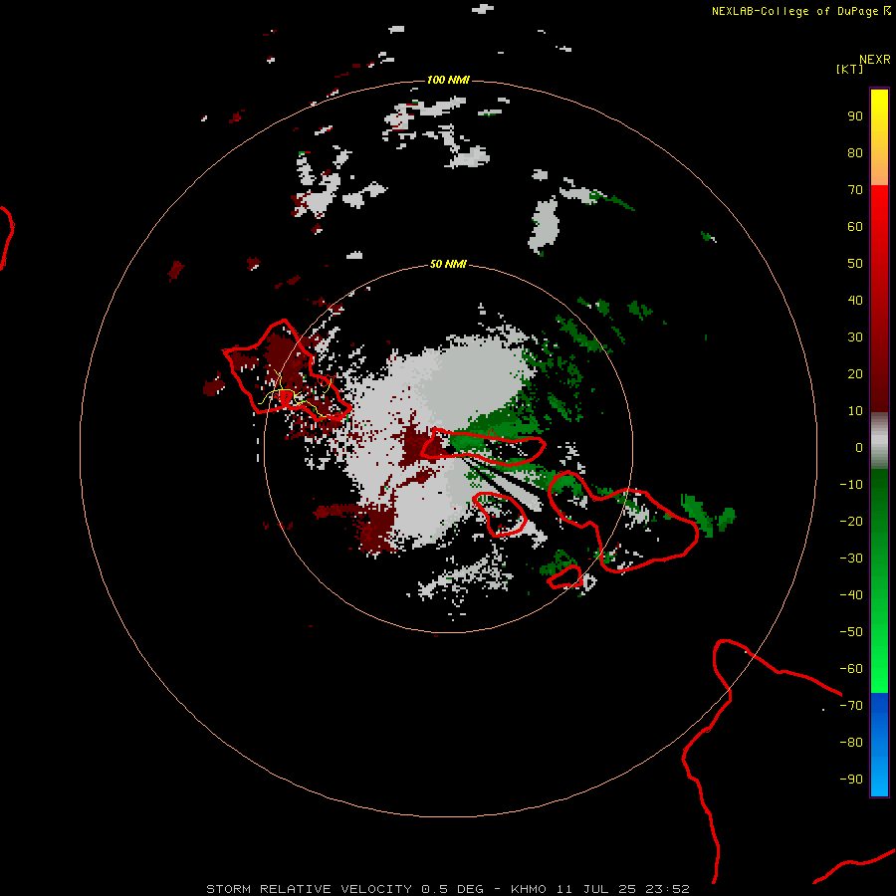Click the 100 NMI range ring label
This screenshot has width=896, height=896.
[448, 80]
